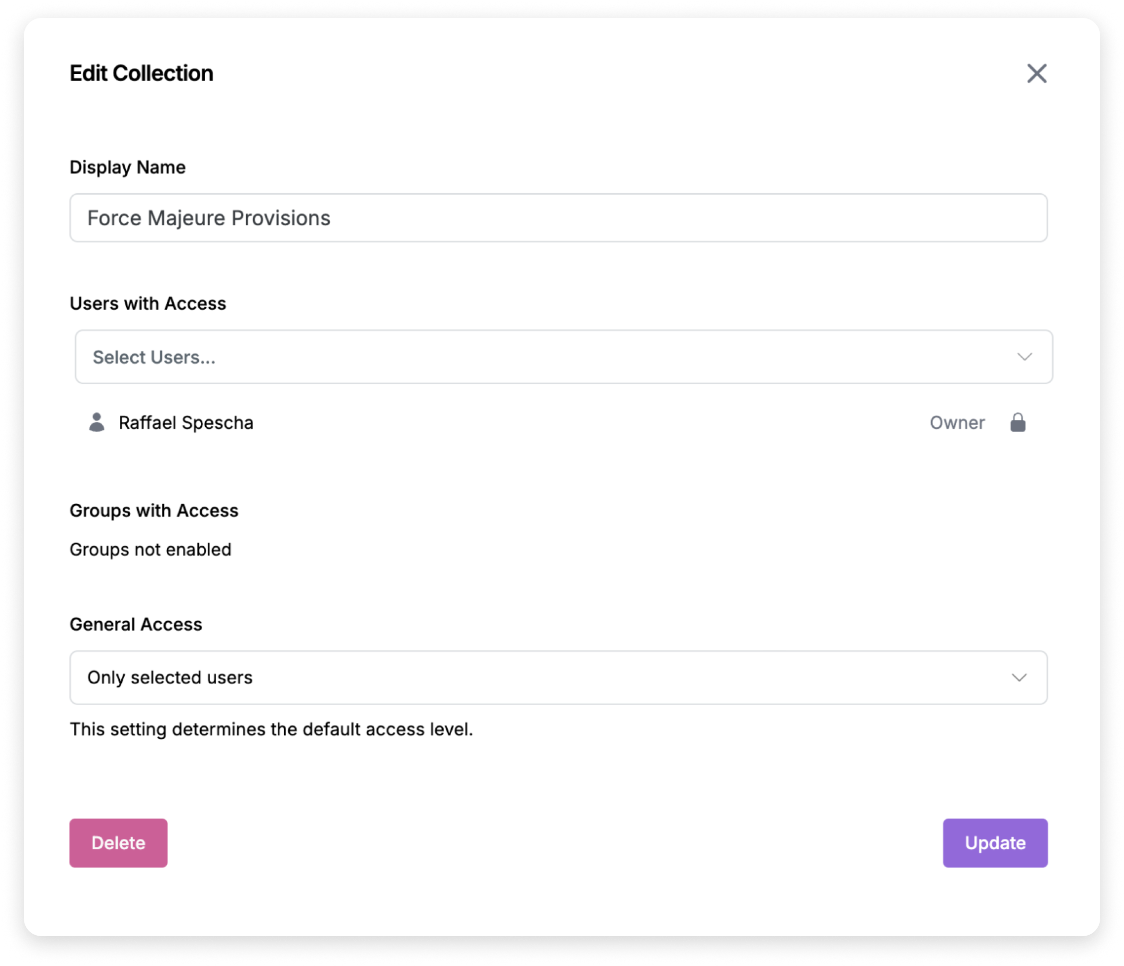Click the Display Name label
Viewport: 1124px width, 966px height.
pos(128,167)
